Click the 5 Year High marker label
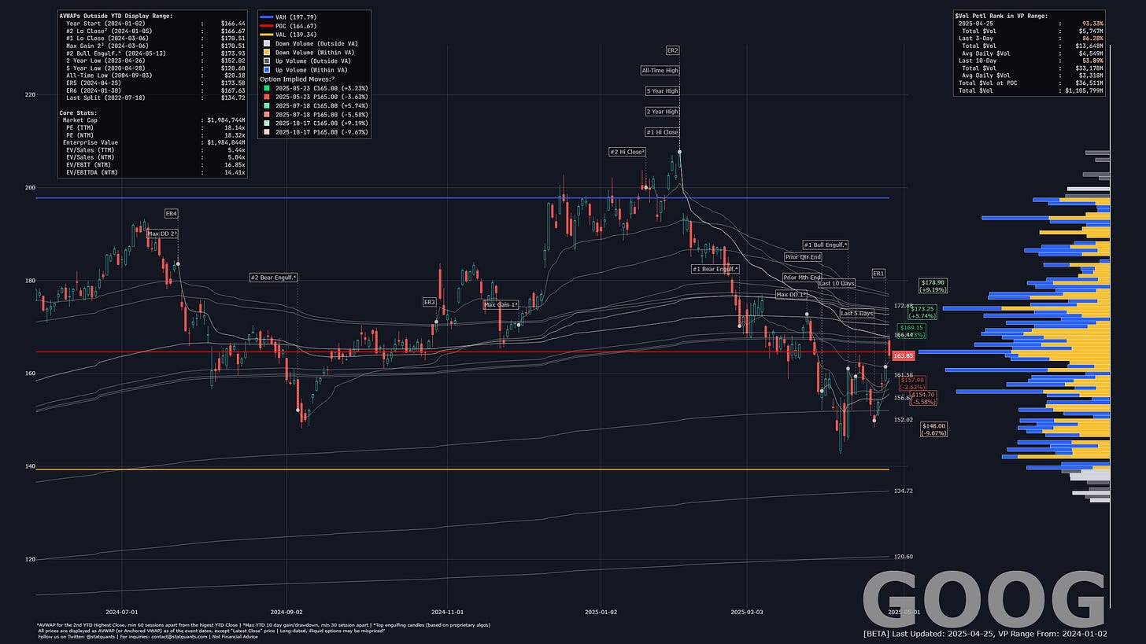Viewport: 1146px width, 644px height. 662,91
